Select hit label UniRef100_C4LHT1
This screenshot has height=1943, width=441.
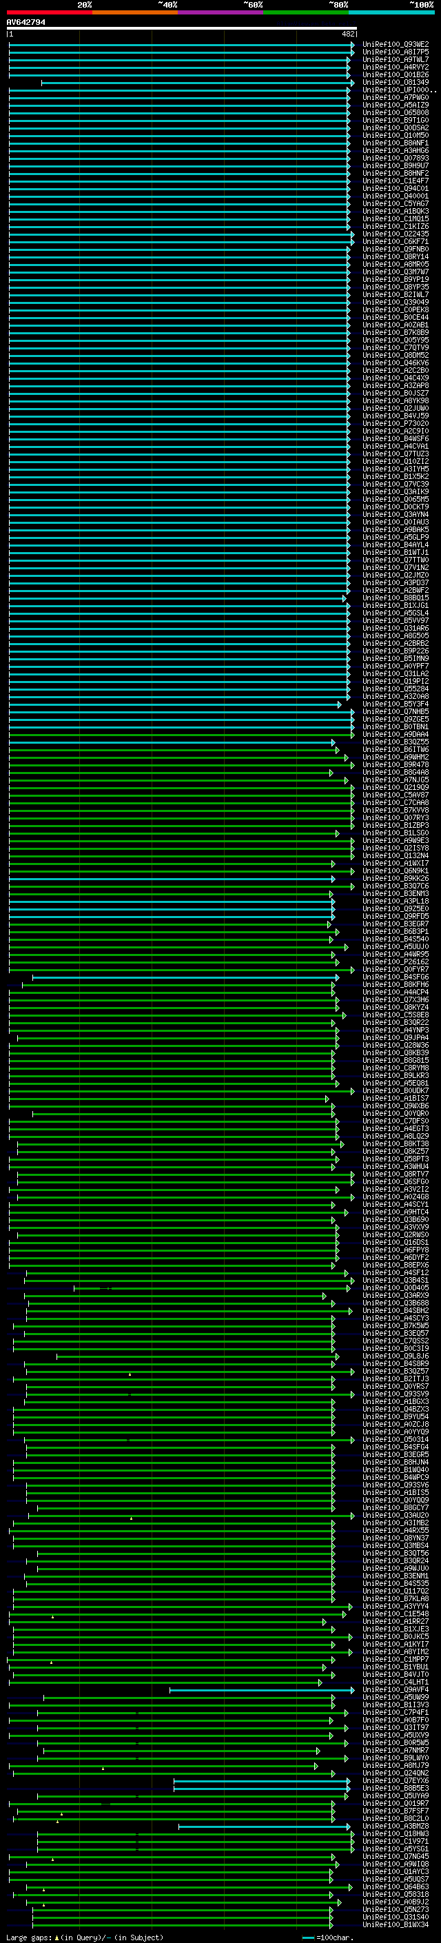click(396, 1682)
